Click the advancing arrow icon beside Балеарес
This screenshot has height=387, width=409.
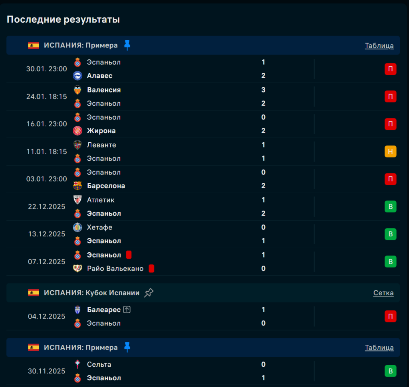pyautogui.click(x=127, y=310)
